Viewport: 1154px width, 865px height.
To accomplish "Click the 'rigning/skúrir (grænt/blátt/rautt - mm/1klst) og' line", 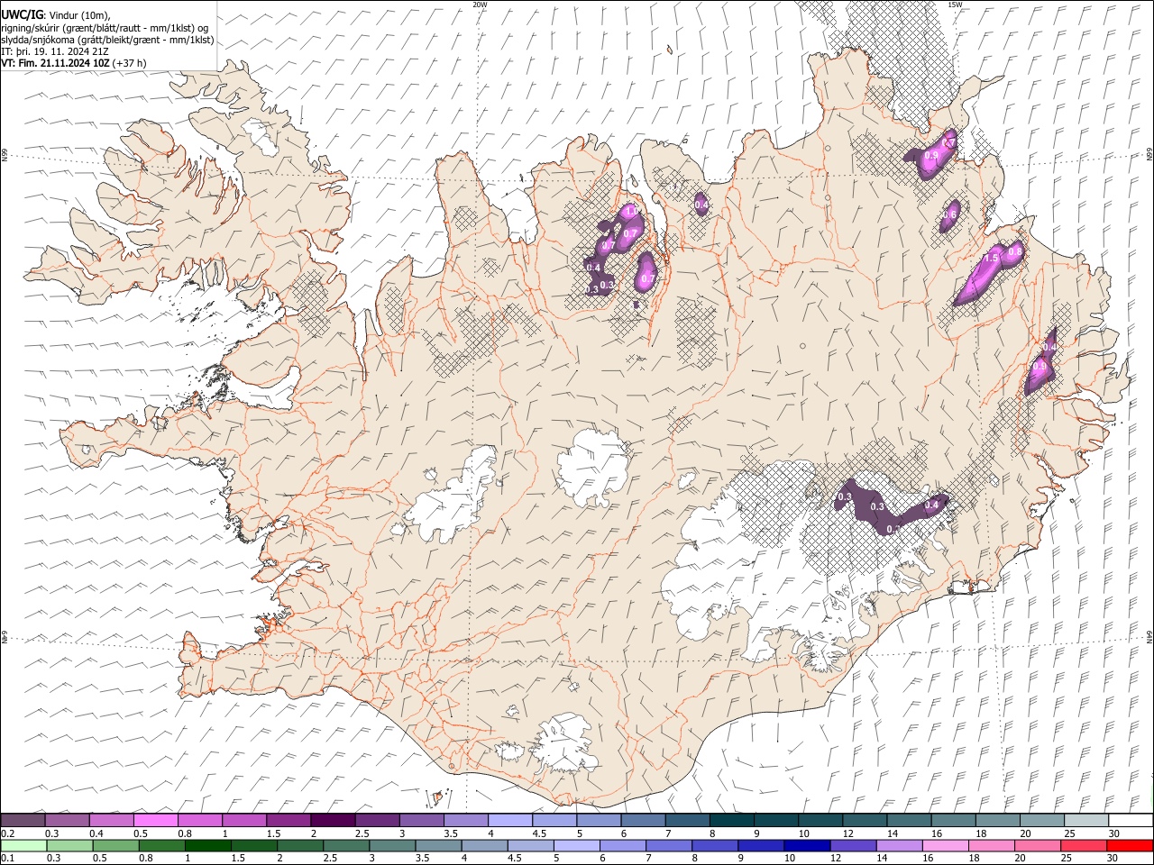I will tap(104, 28).
